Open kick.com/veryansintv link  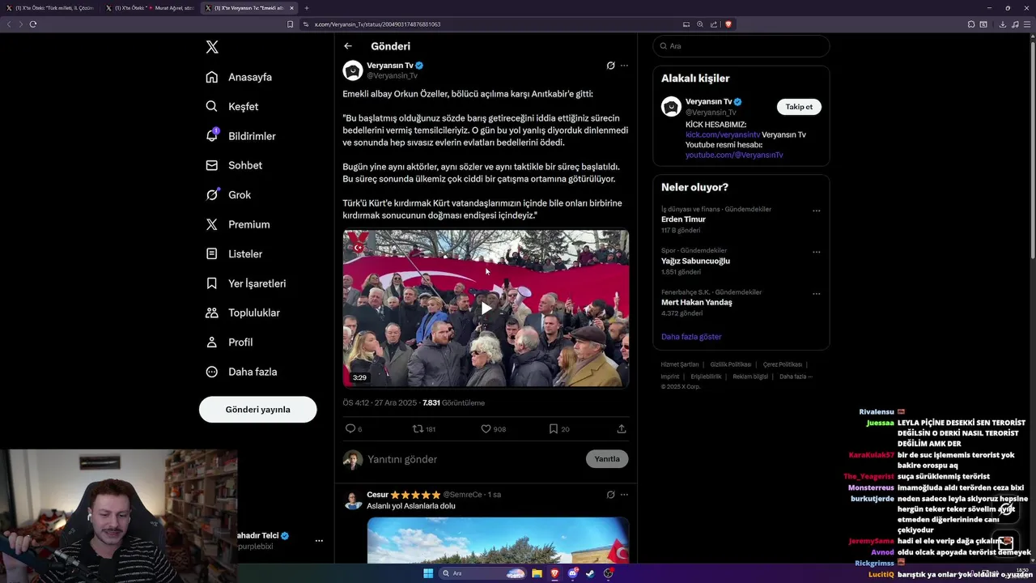(723, 134)
